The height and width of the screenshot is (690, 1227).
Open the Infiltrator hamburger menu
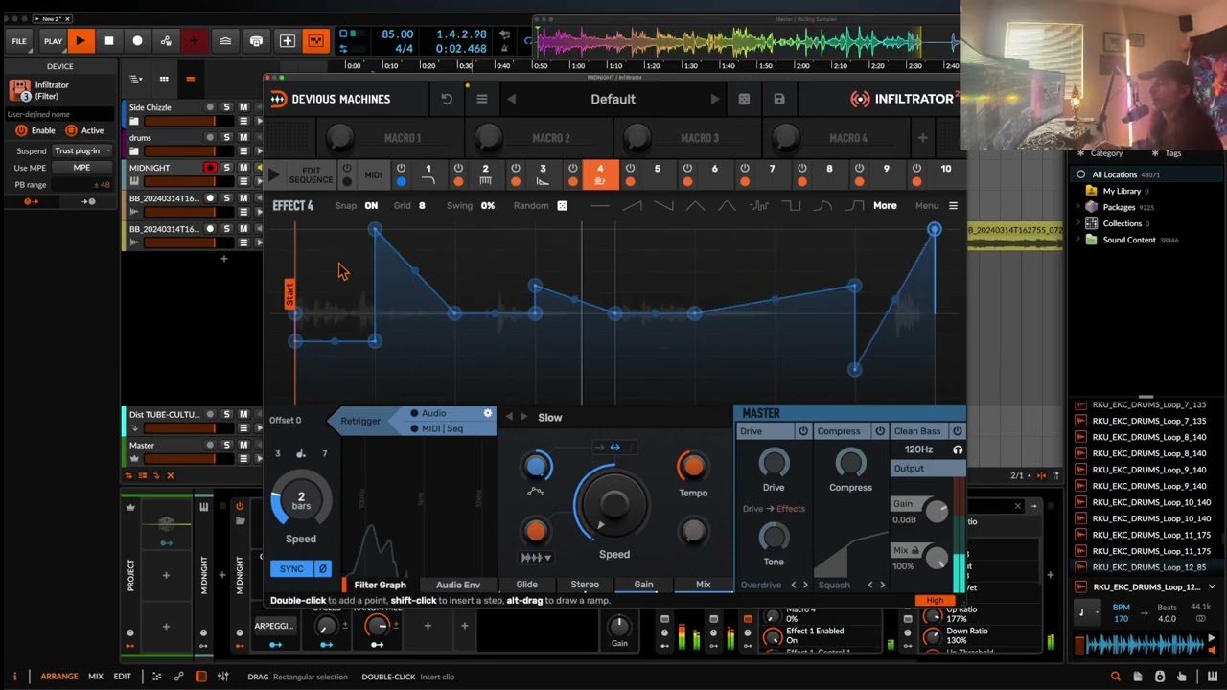[482, 99]
